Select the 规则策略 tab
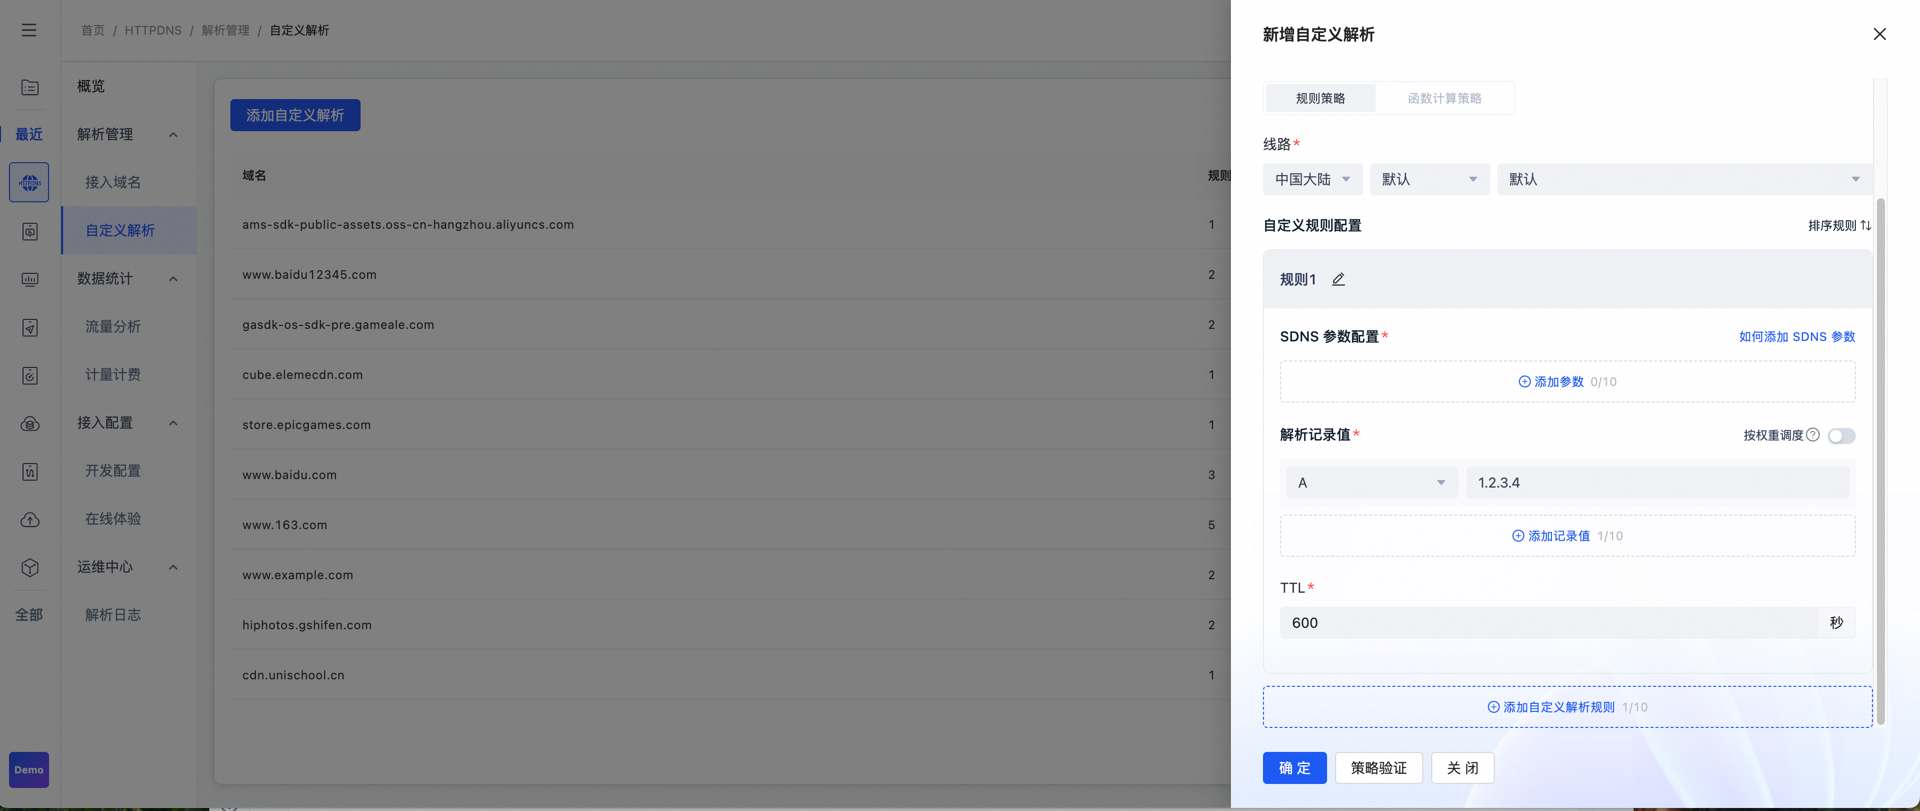 pos(1320,99)
